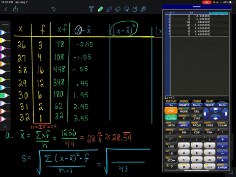Viewport: 236px width, 177px height.
Task: Tap the calculator TAN key
Action: (x=209, y=132)
